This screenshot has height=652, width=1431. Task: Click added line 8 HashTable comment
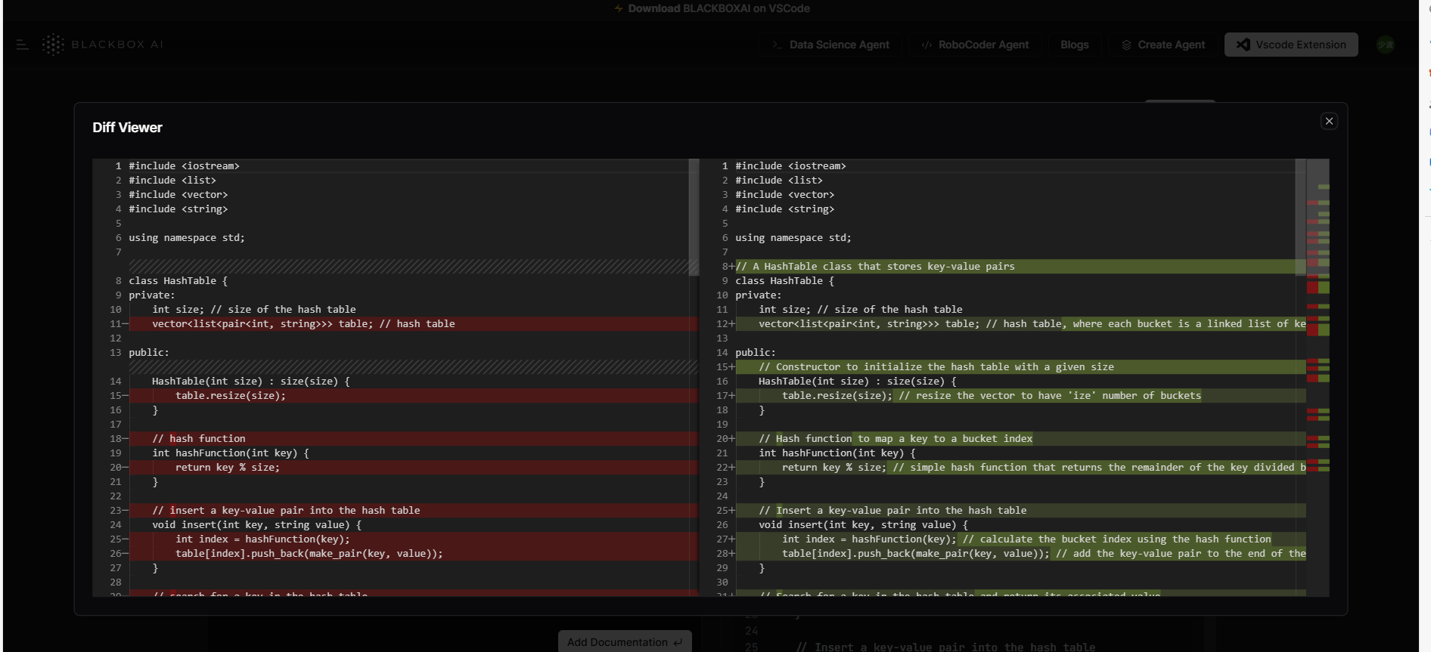tap(874, 267)
